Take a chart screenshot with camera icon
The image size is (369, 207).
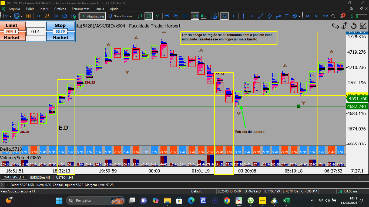click(214, 16)
